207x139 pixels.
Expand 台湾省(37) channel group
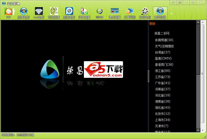pos(163,52)
